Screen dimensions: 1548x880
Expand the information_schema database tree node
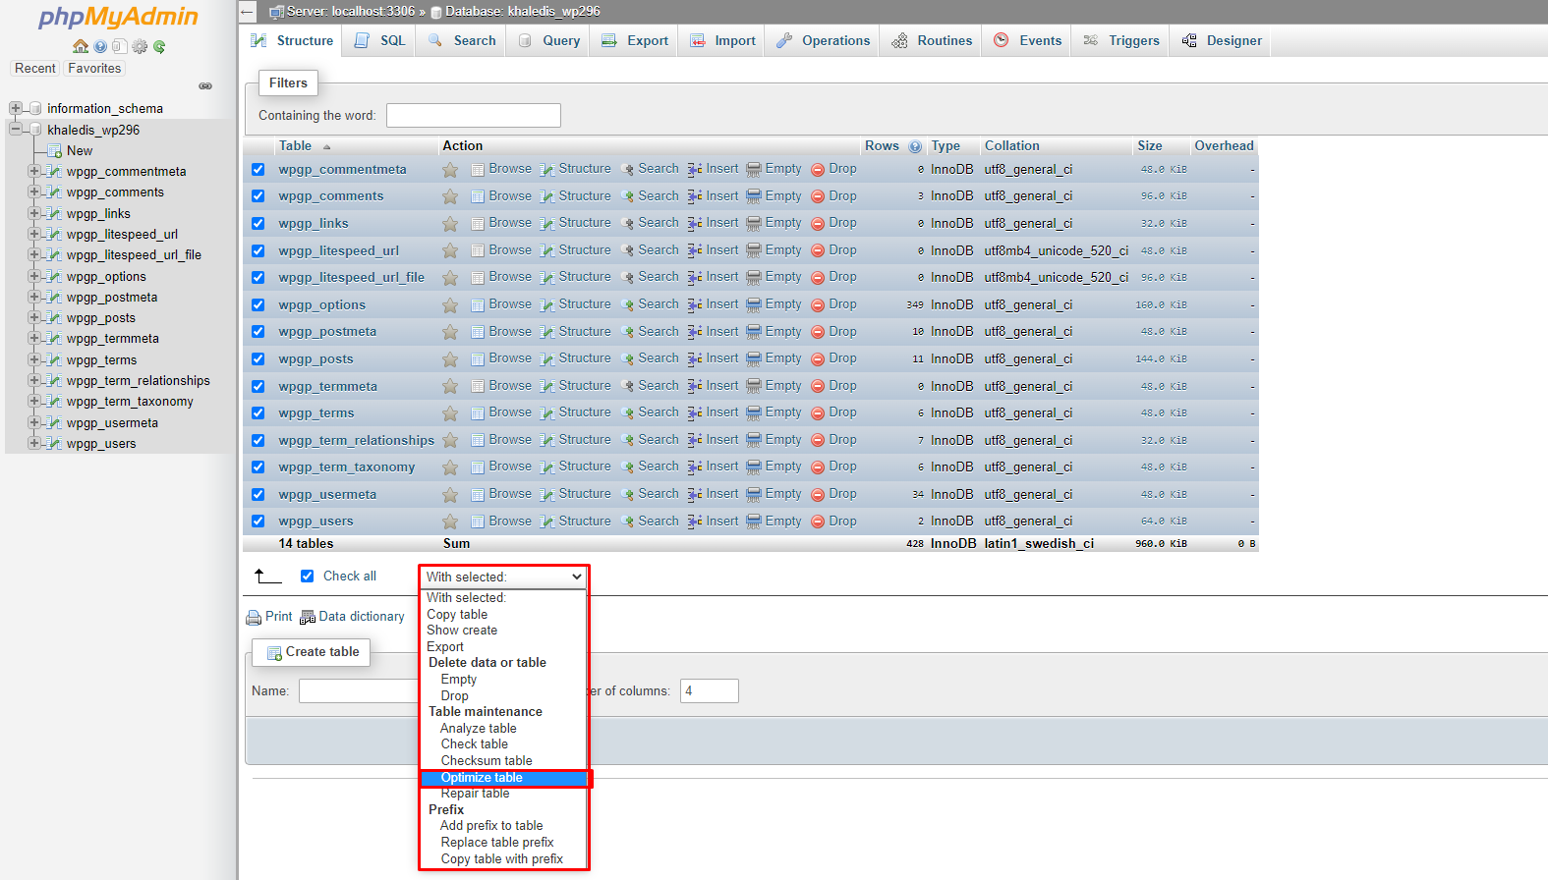(x=16, y=108)
